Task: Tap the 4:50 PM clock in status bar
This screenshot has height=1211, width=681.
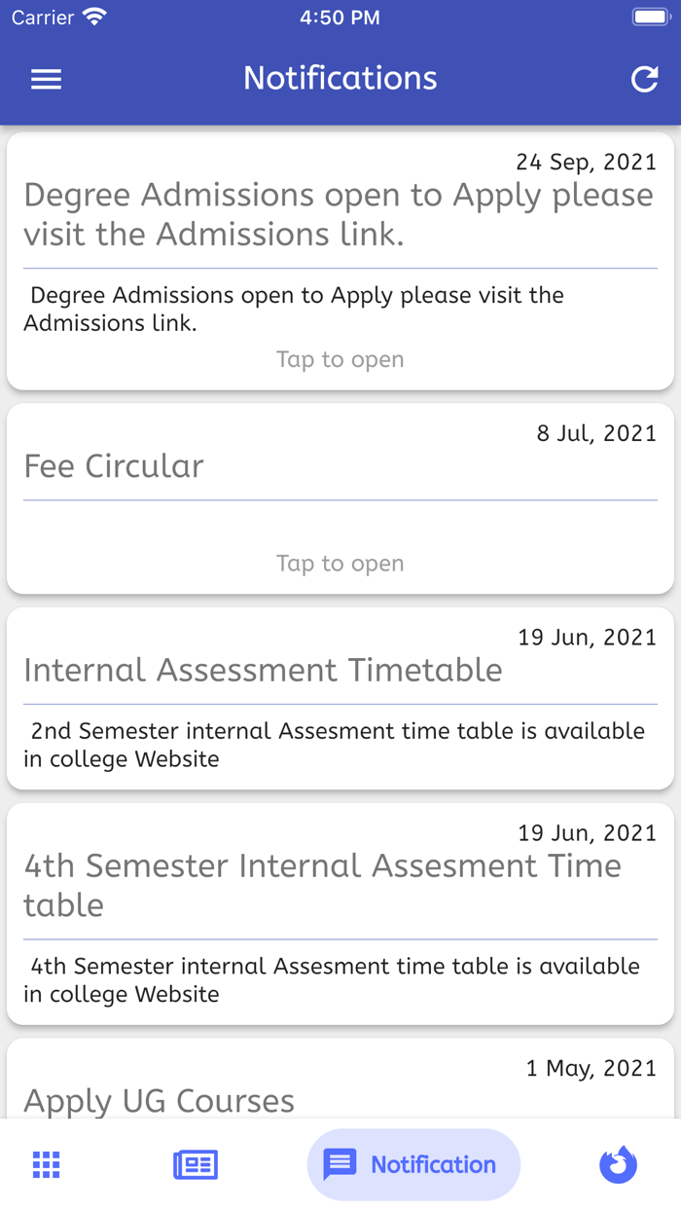Action: [x=340, y=16]
